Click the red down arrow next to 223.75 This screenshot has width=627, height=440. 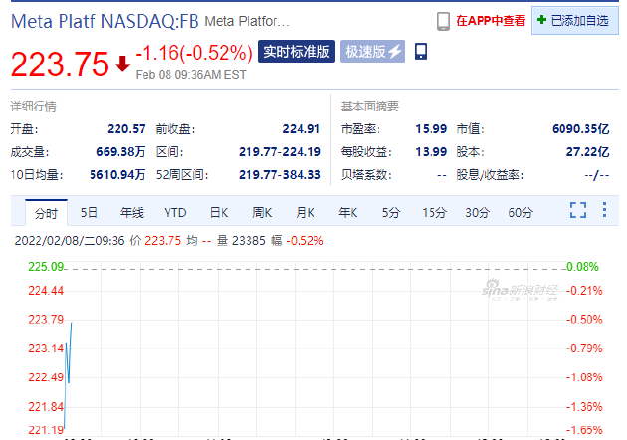pos(122,64)
